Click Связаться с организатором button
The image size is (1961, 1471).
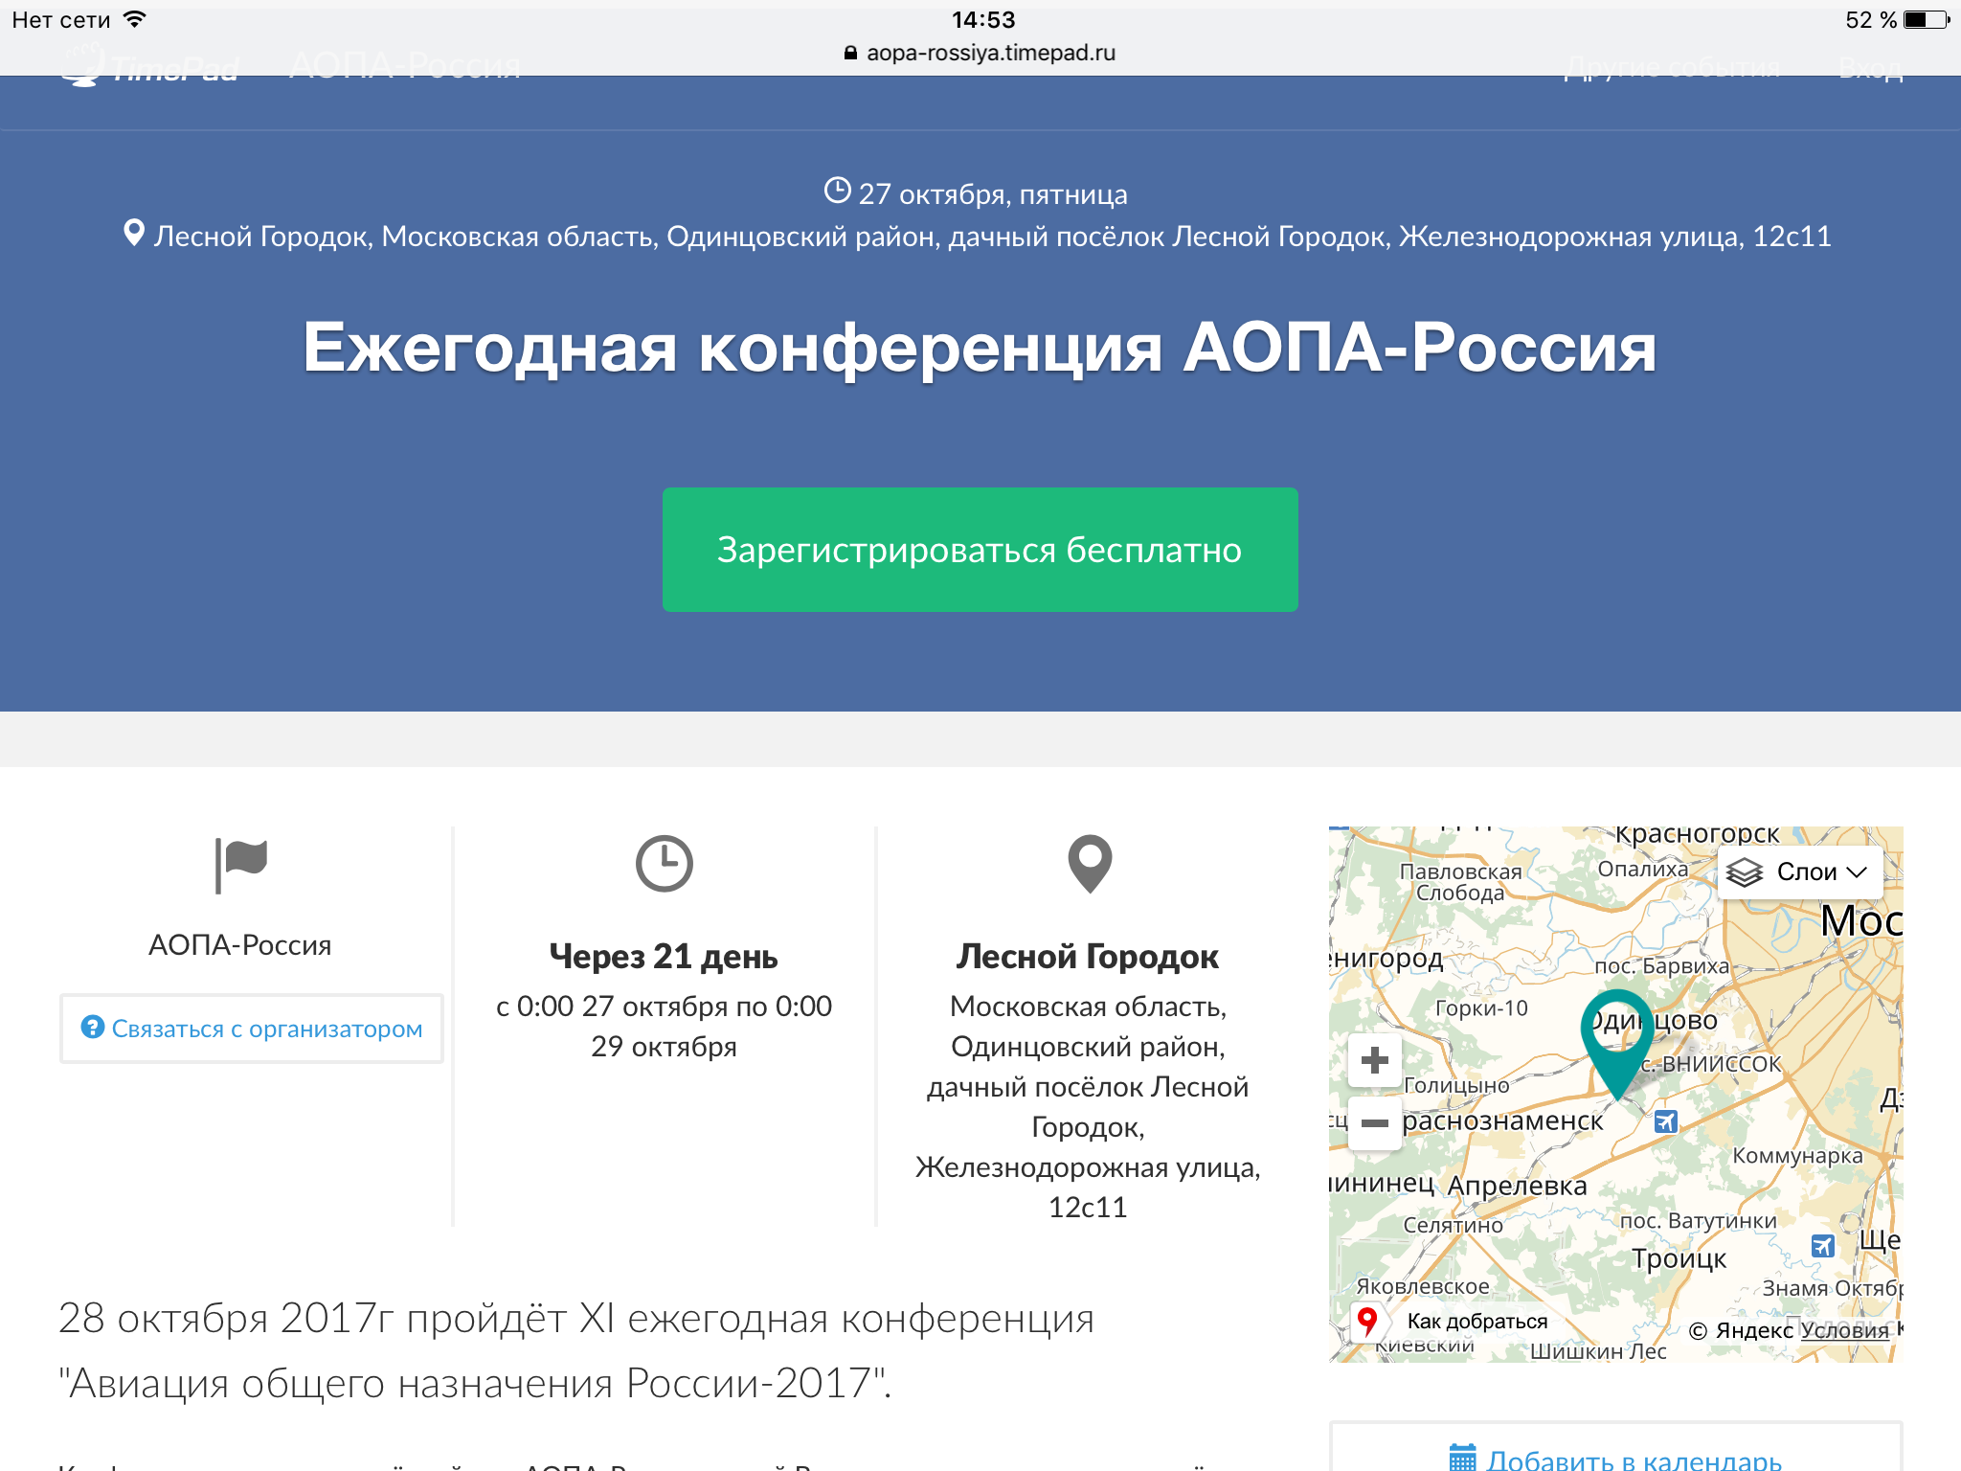click(252, 1029)
